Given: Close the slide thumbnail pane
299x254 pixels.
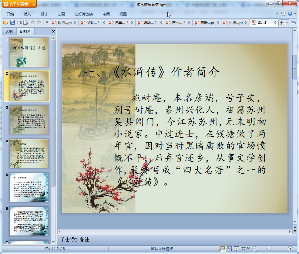Looking at the screenshot, I should click(x=53, y=32).
